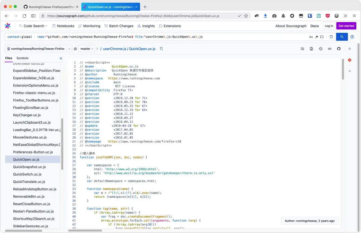
Task: Open QuickTranslate.uc.js from the sidebar
Action: pos(29,182)
